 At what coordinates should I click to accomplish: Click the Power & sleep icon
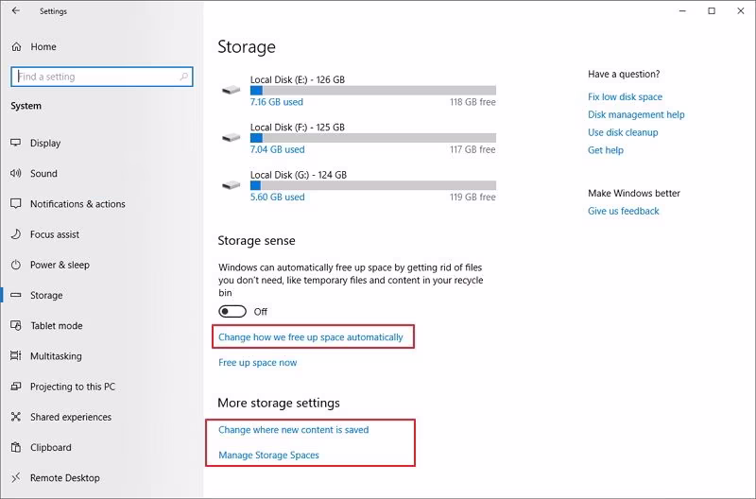[16, 265]
